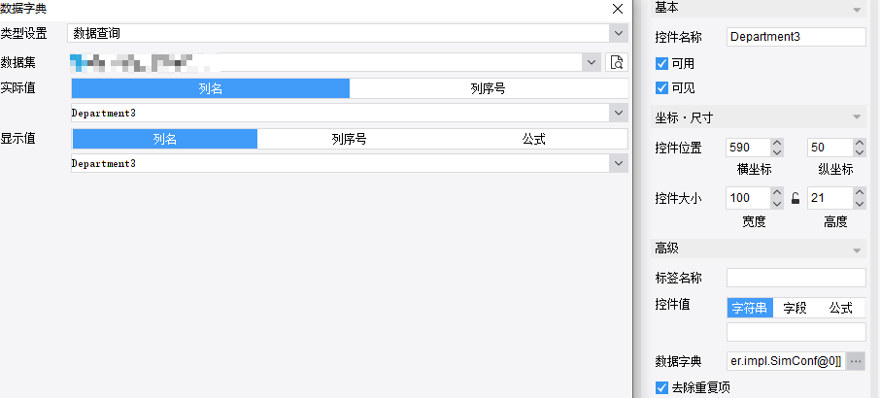Decrease the control height value
880x398 pixels.
(x=860, y=203)
